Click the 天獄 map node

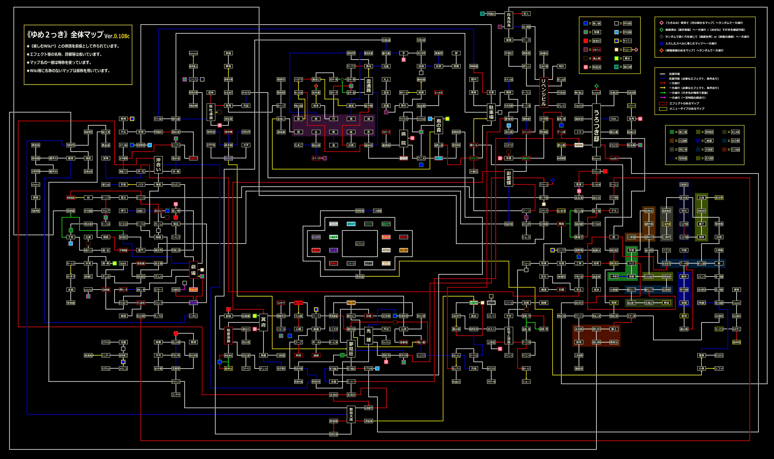246,106
